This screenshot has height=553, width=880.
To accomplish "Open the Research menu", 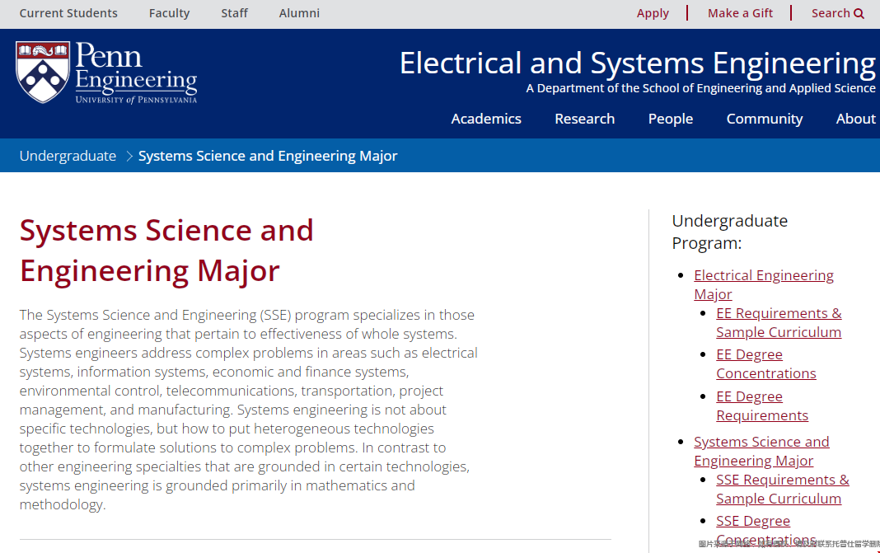I will (x=585, y=119).
